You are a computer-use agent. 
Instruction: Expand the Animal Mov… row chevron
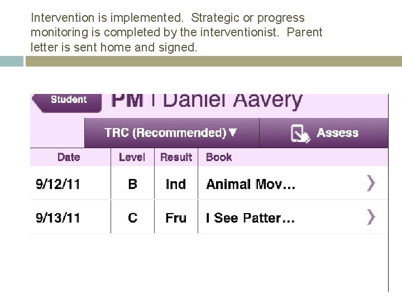click(371, 183)
